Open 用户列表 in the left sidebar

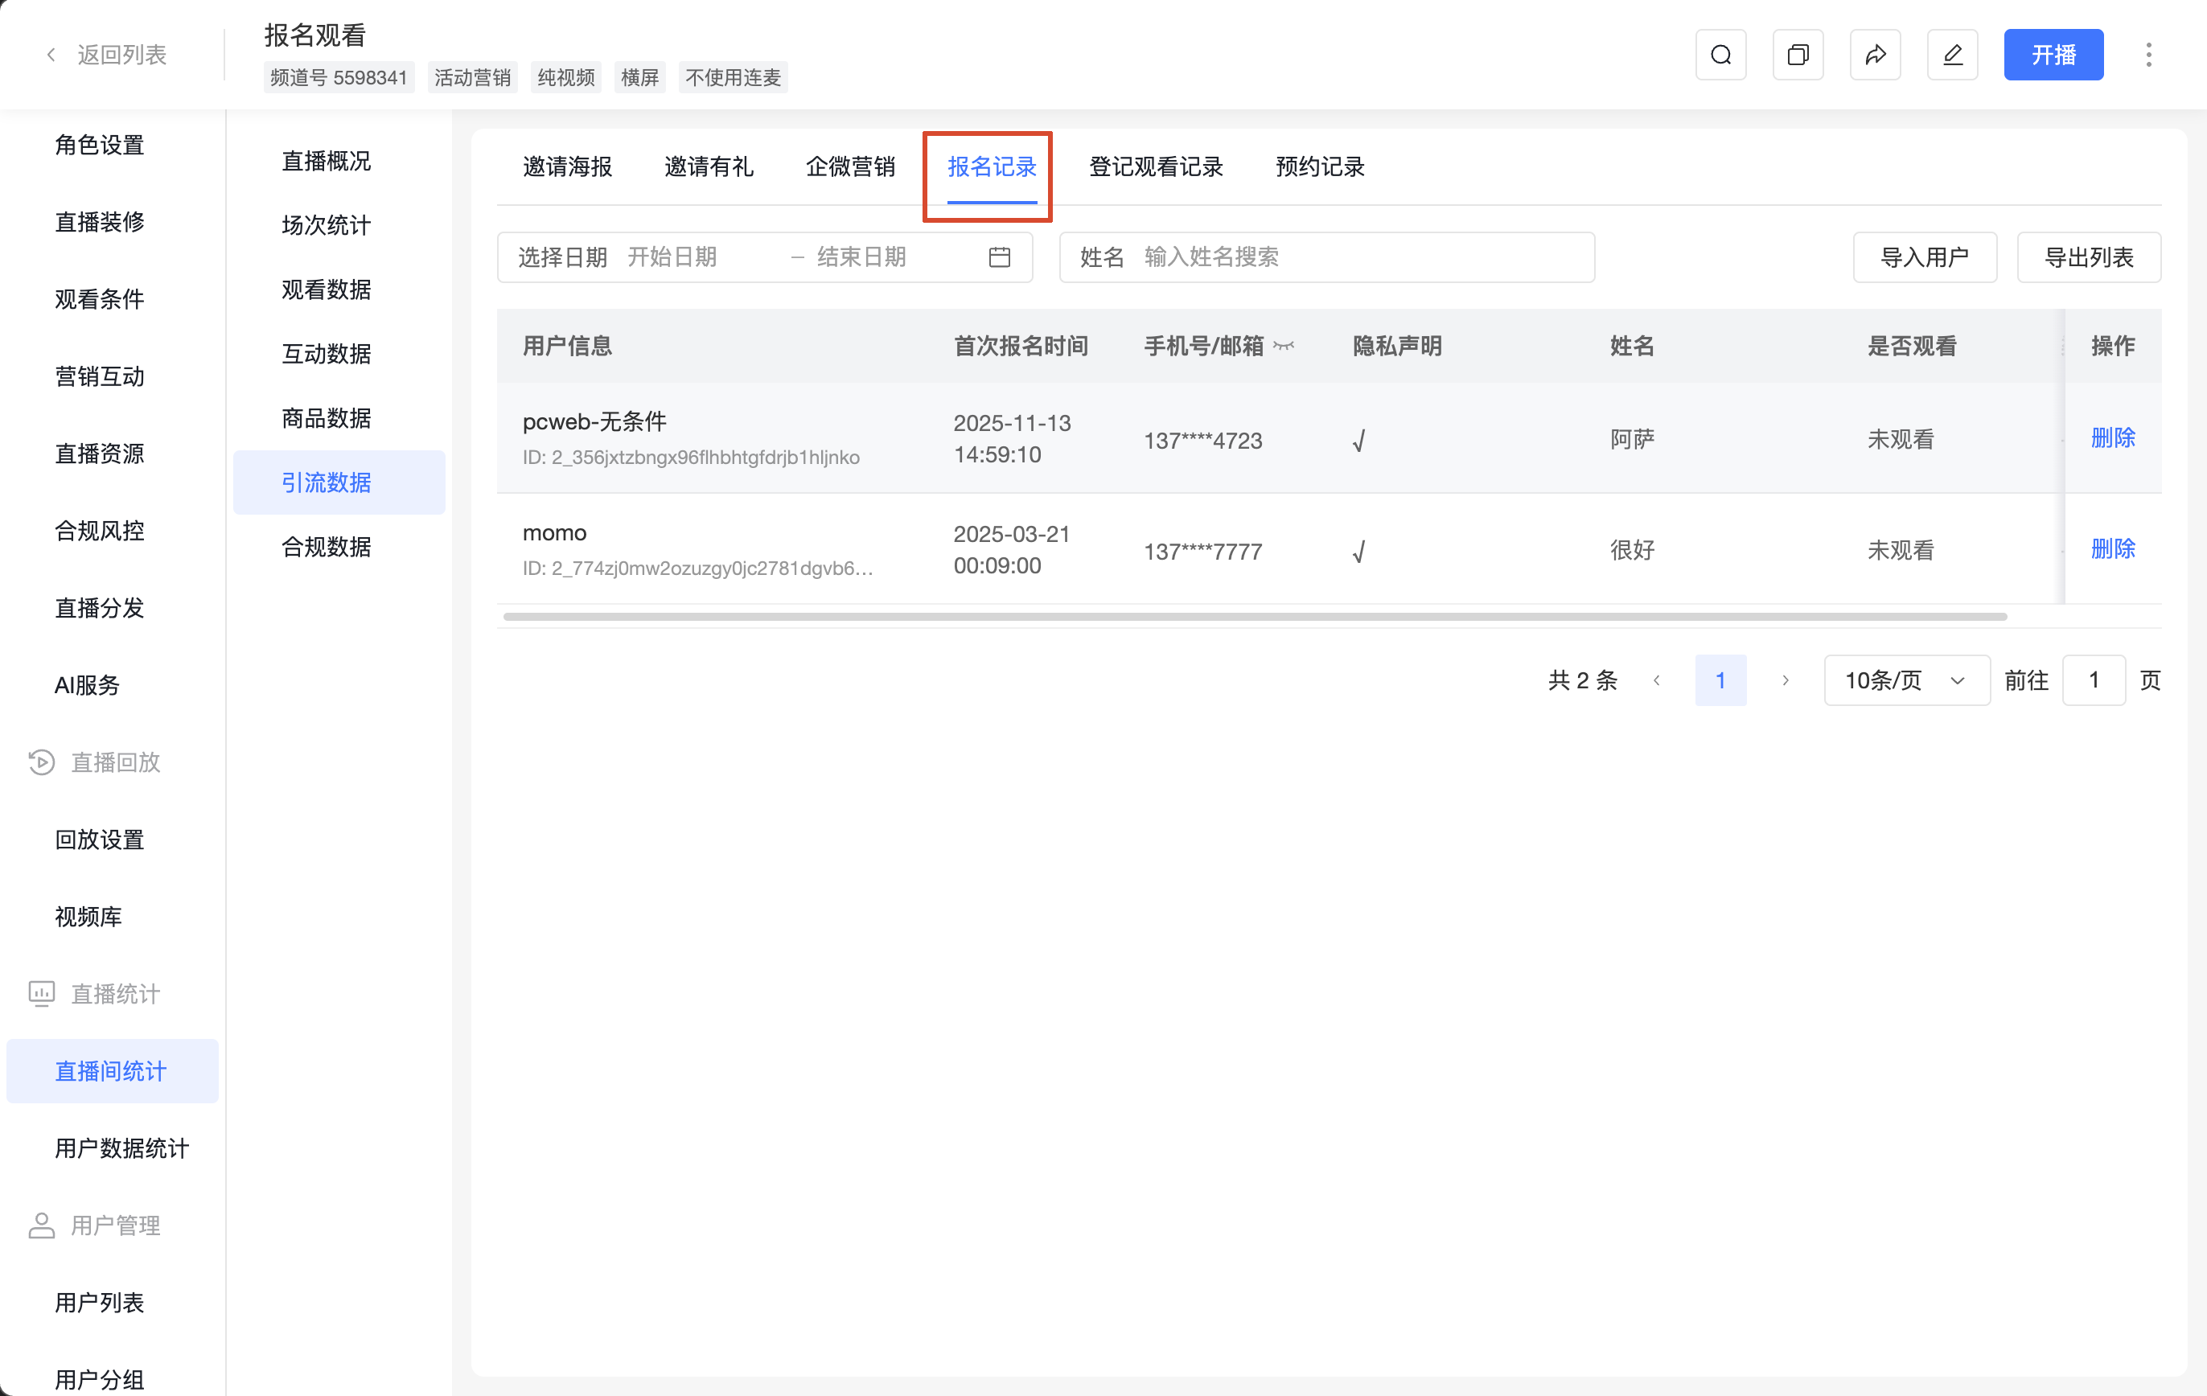coord(99,1303)
